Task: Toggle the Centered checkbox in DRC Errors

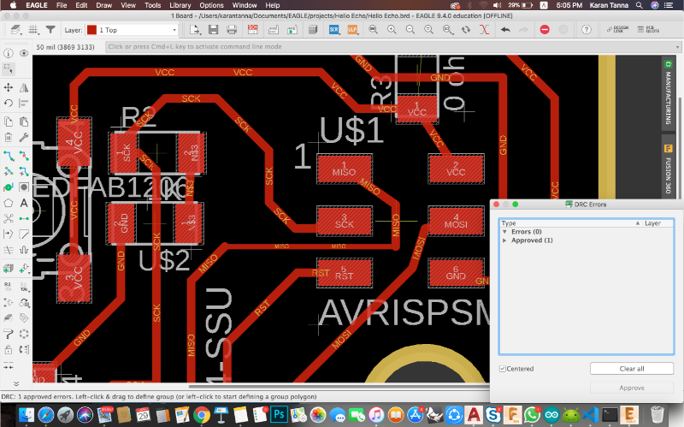Action: (503, 369)
